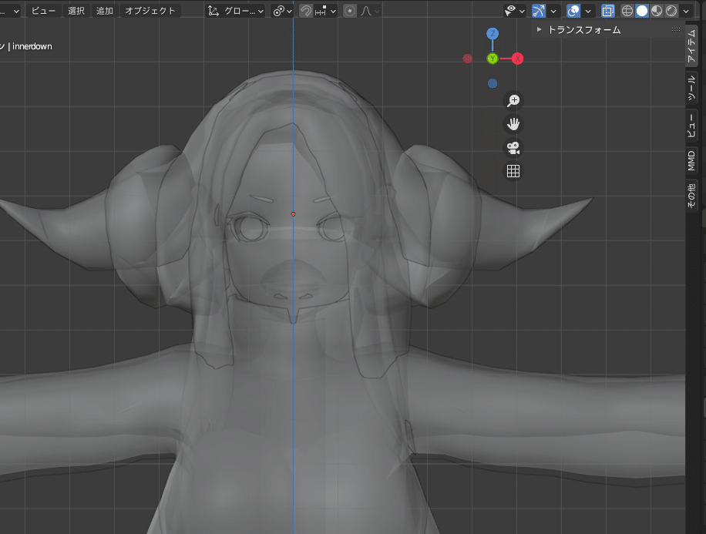Toggle the camera view button
The image size is (706, 534).
pos(513,148)
